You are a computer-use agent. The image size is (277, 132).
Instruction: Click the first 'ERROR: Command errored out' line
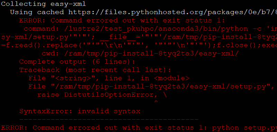tap(122, 21)
